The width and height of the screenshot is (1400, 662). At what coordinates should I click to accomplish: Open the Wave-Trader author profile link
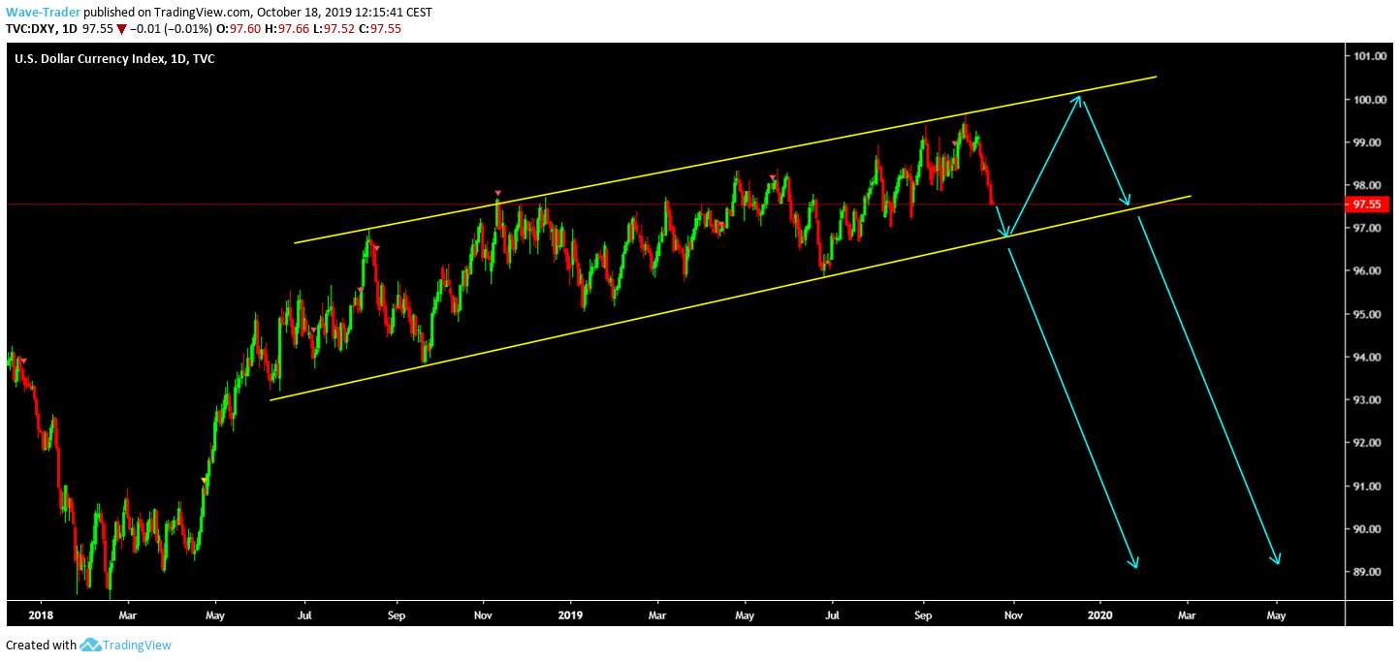pyautogui.click(x=43, y=13)
